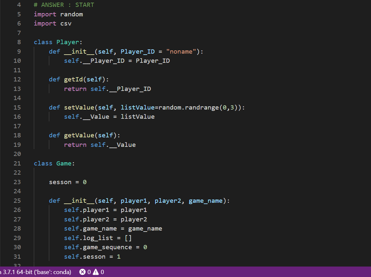Click 'self.__Value = listValue' line
The image size is (371, 277).
[109, 117]
